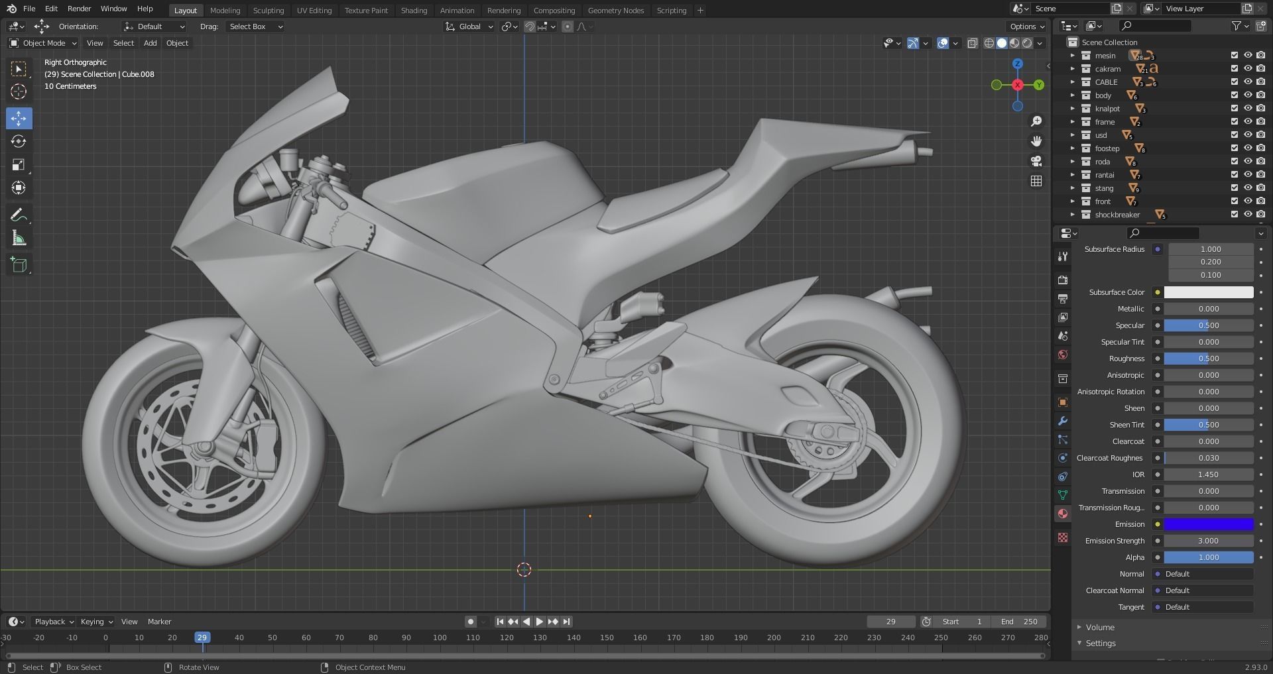Click the outliner search field
1273x674 pixels.
[x=1155, y=26]
